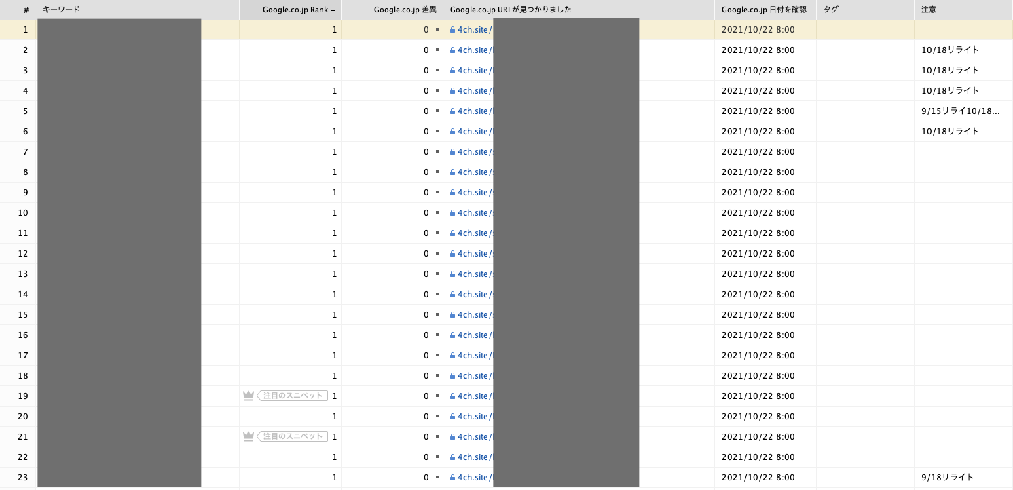Click the lock icon in row 23 URL

click(452, 478)
